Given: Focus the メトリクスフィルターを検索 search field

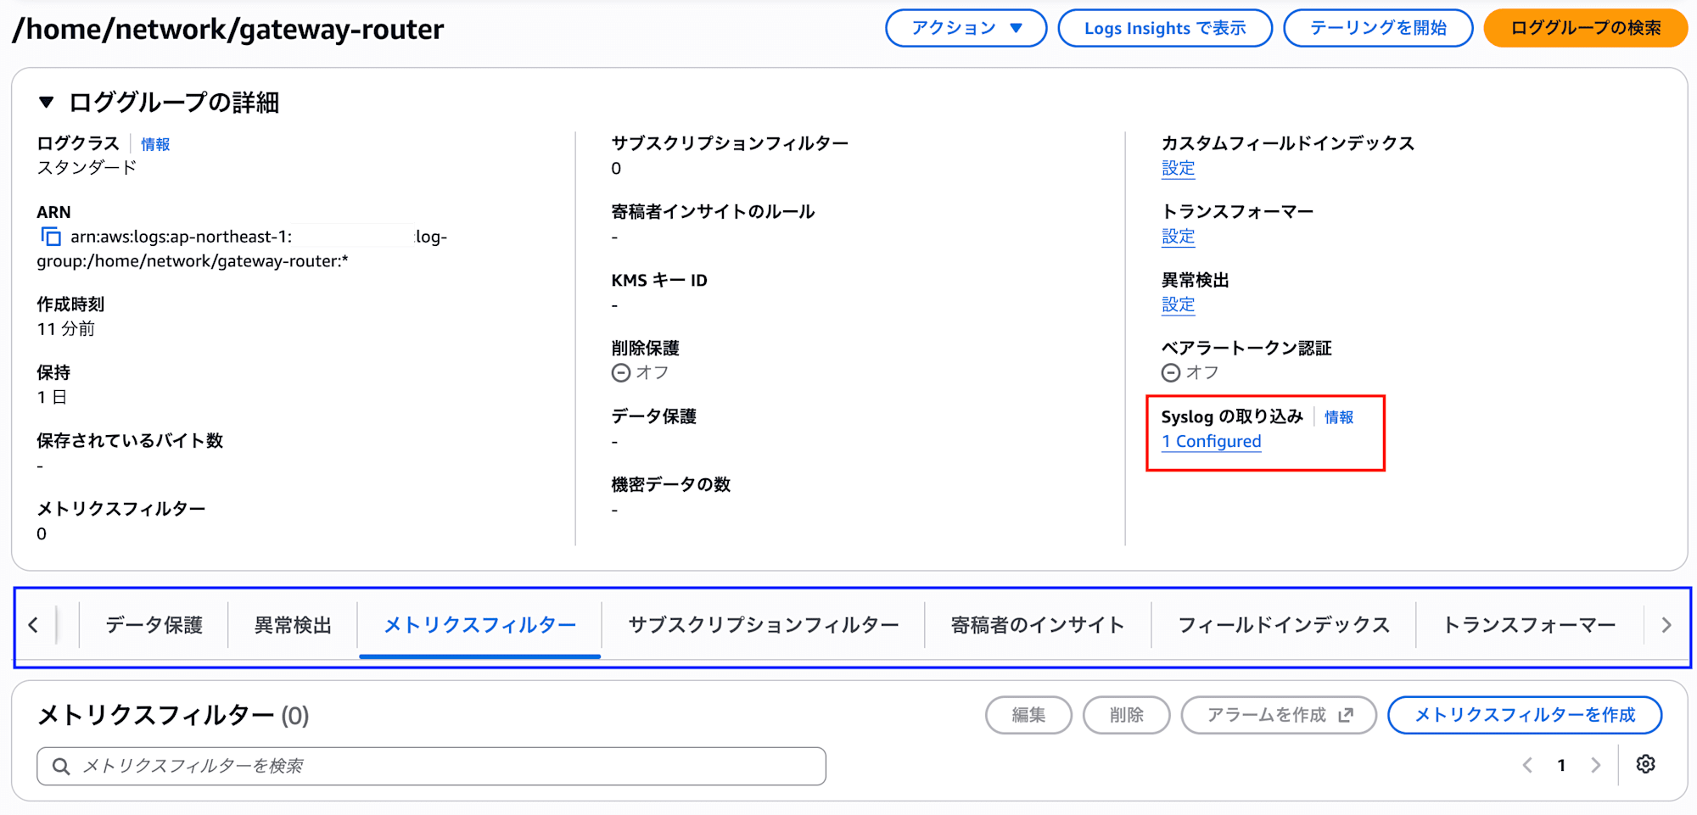Looking at the screenshot, I should coord(431,766).
